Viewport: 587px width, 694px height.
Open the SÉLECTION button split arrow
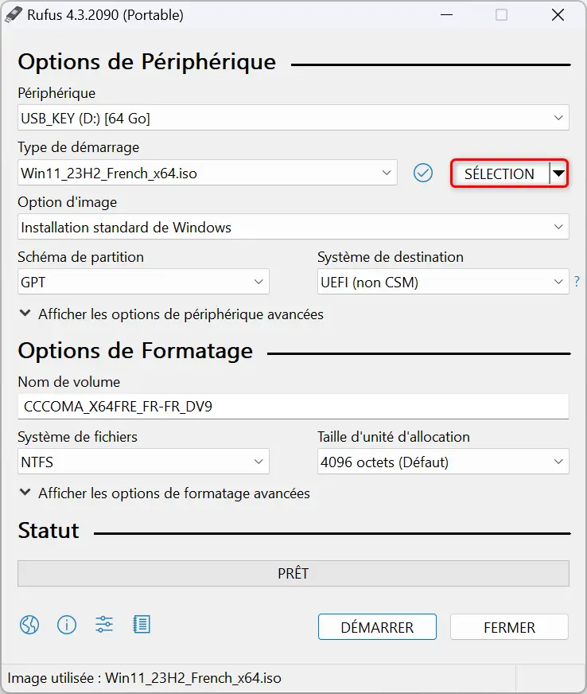pos(558,173)
